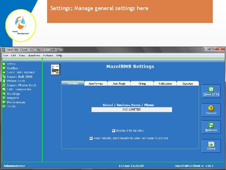
Task: Open Import Phone Book label
Action: coord(21,85)
